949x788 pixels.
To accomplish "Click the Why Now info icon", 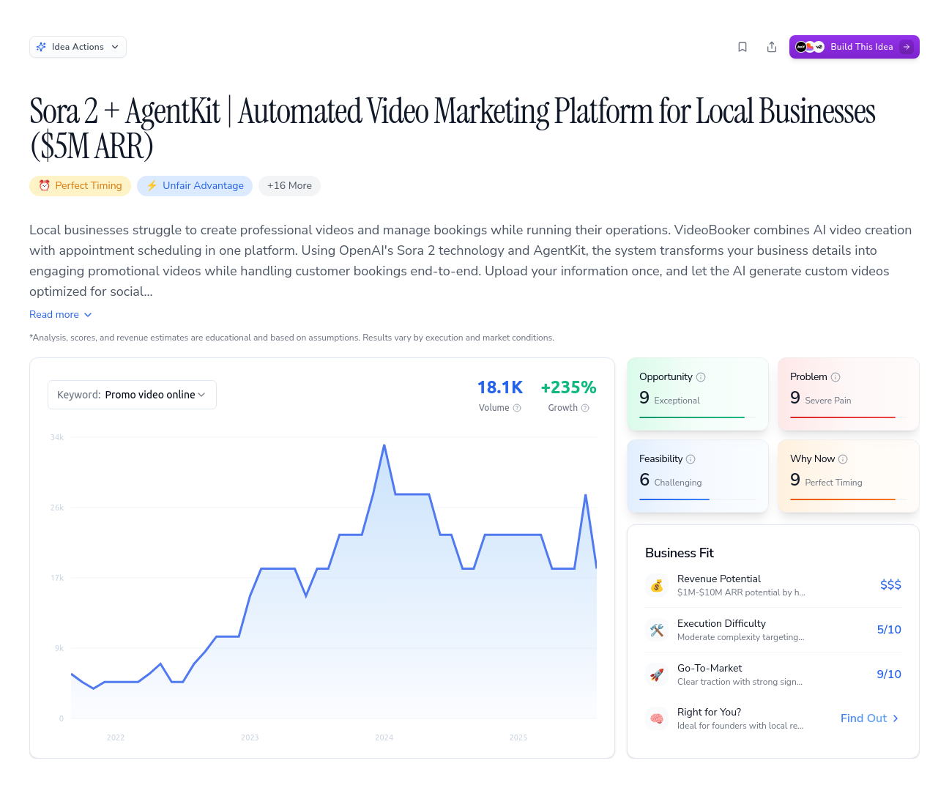I will pos(843,459).
